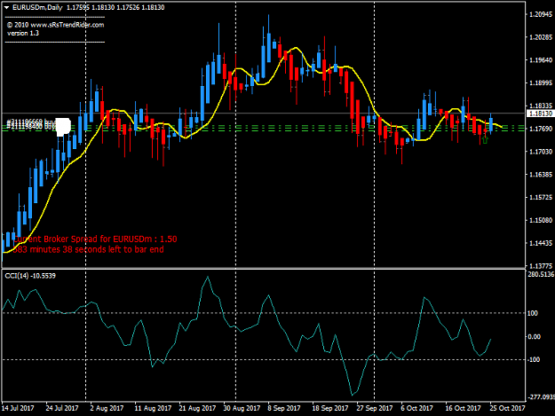
Task: Click the Current Broker Spread text
Action: tap(95, 239)
